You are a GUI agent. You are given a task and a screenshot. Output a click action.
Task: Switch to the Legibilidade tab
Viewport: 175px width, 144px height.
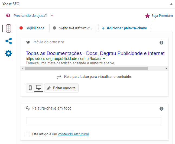pyautogui.click(x=32, y=28)
